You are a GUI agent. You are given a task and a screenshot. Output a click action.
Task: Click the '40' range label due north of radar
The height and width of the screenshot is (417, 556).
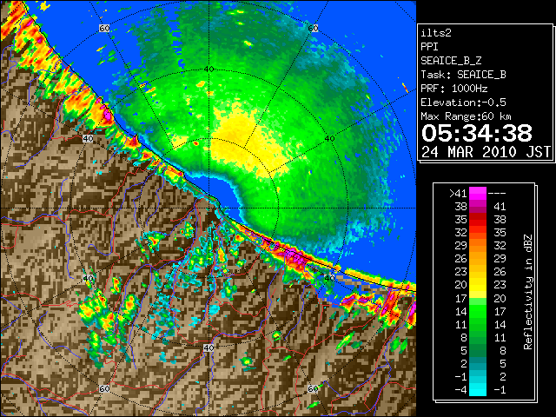(x=208, y=69)
